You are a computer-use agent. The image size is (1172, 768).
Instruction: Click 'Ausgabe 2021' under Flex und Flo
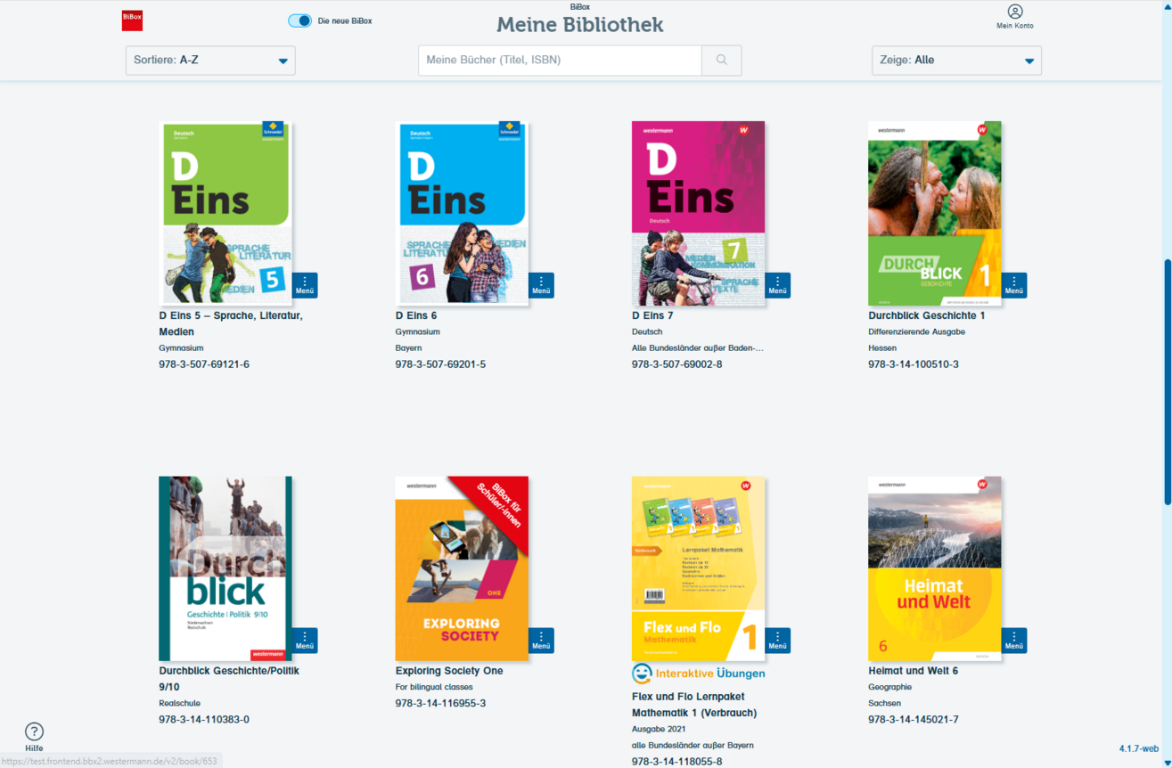(659, 729)
